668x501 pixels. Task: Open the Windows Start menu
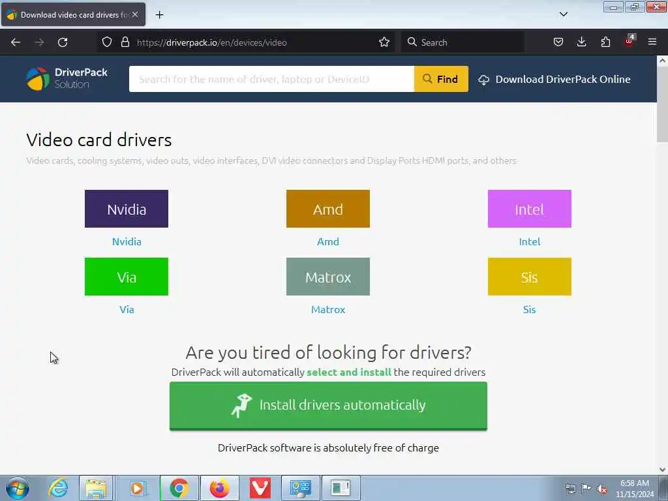click(x=18, y=488)
